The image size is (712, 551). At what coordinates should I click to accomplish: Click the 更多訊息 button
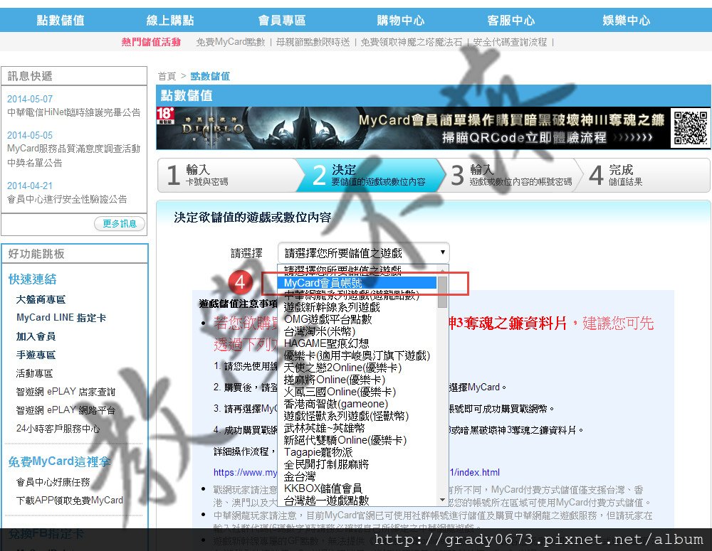(120, 223)
